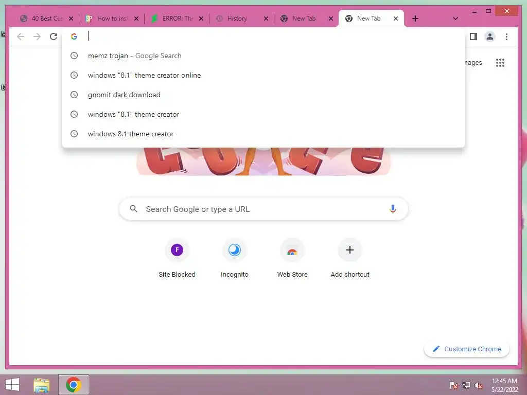Click the Add shortcut plus icon
This screenshot has height=395, width=527.
(350, 250)
